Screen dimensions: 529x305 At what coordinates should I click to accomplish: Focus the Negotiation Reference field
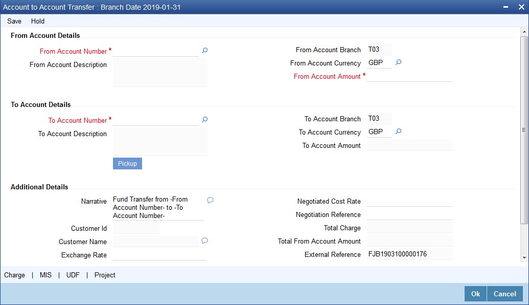pyautogui.click(x=410, y=214)
